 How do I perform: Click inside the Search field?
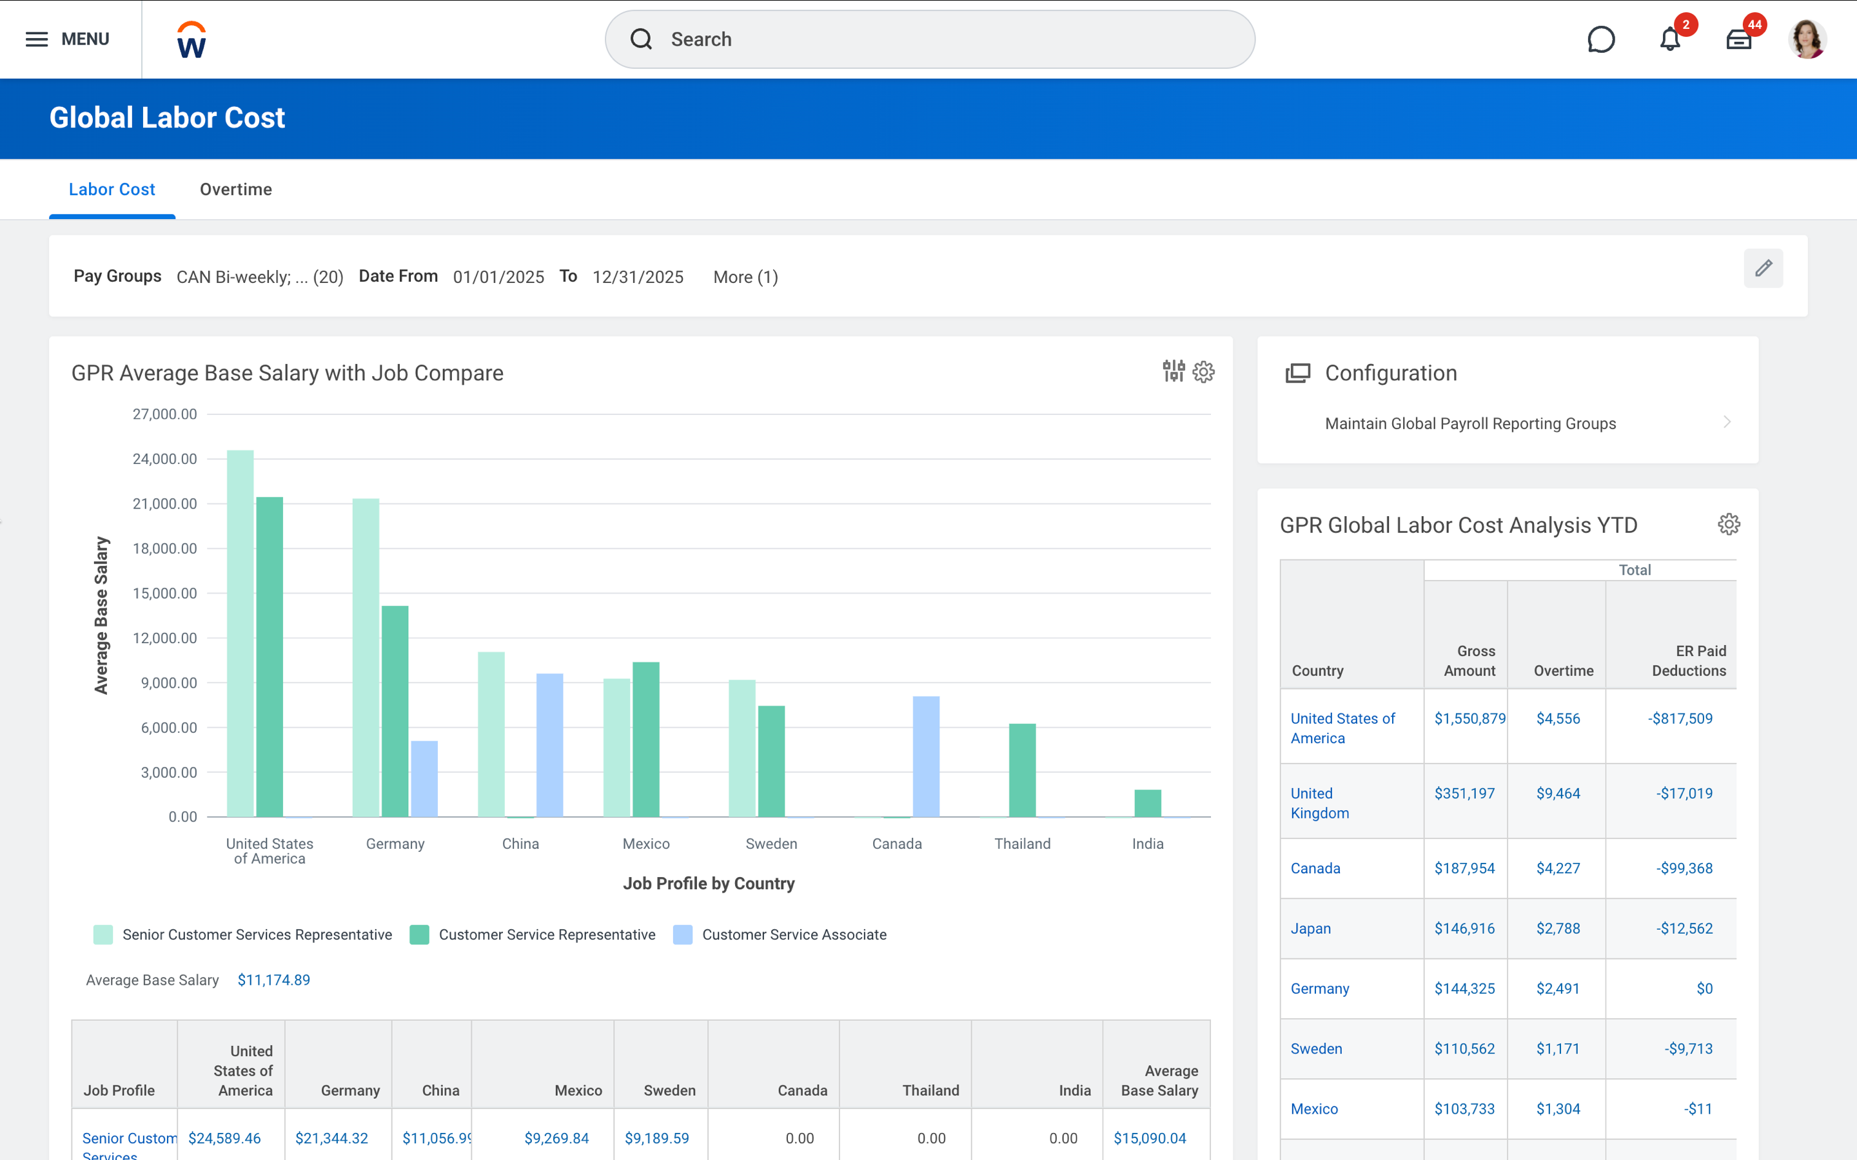coord(929,39)
